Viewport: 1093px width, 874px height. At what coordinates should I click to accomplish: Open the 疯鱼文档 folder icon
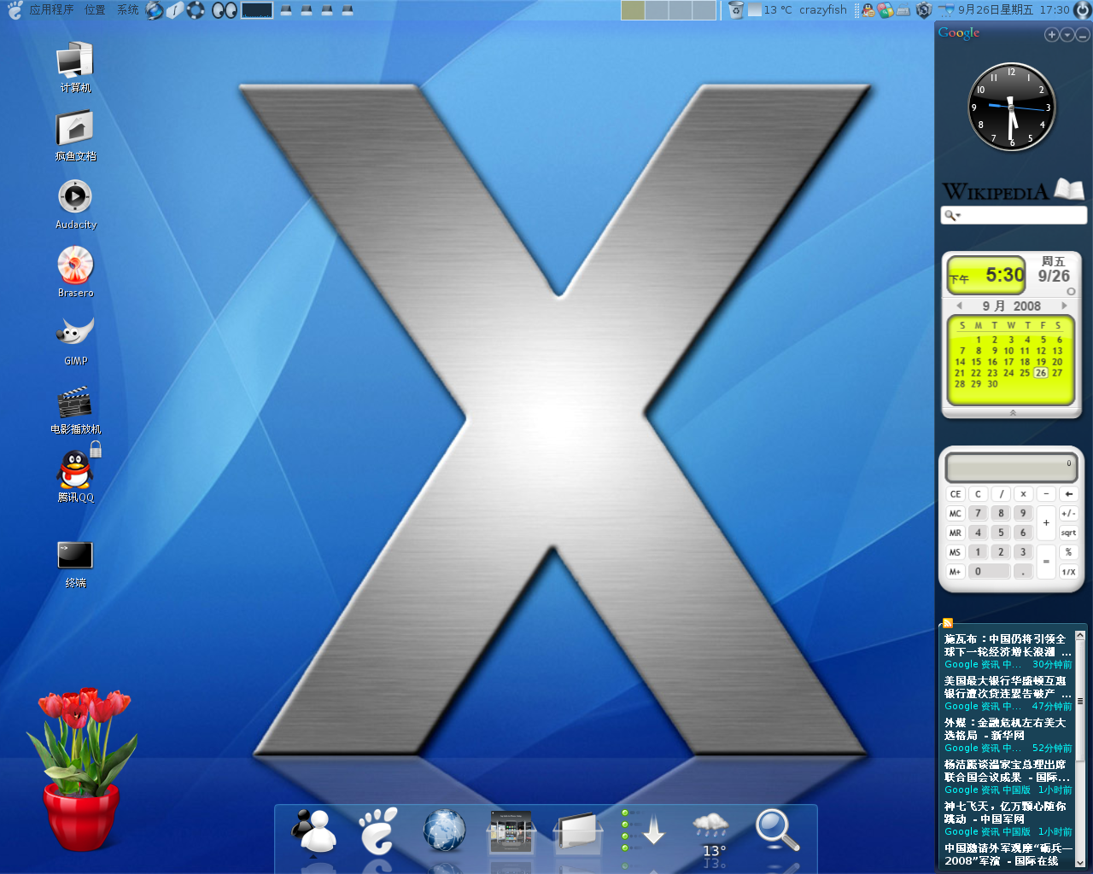(75, 135)
